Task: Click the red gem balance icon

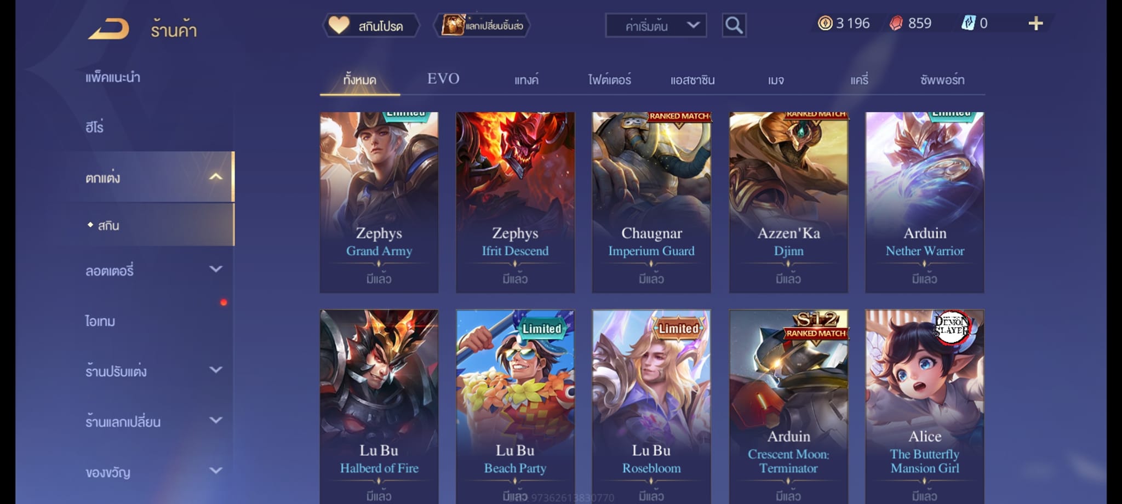Action: 896,23
